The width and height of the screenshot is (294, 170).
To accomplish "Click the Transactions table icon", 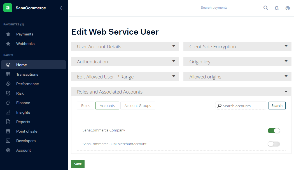I will click(x=8, y=74).
